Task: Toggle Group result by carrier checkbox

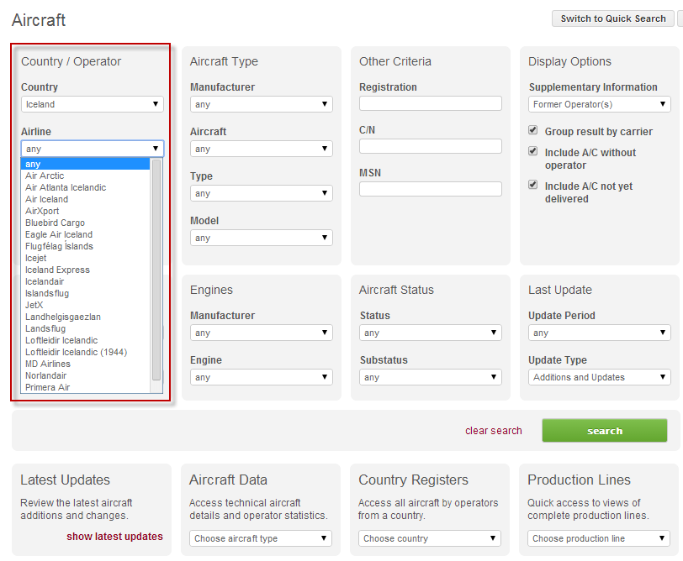Action: (x=533, y=131)
